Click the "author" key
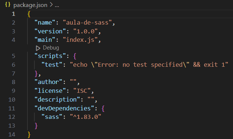Viewport: 233px width, 139px height. tap(48, 82)
